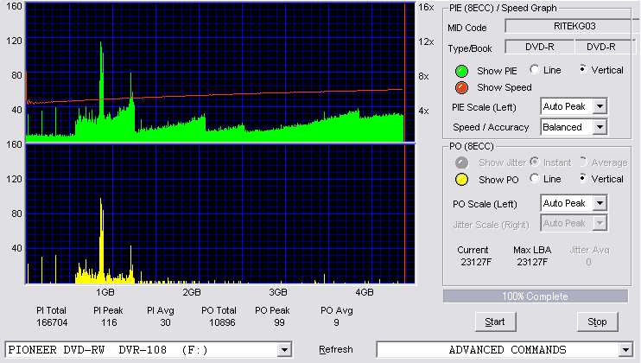The height and width of the screenshot is (363, 641).
Task: Select Vertical mode for PO graph
Action: pyautogui.click(x=583, y=178)
